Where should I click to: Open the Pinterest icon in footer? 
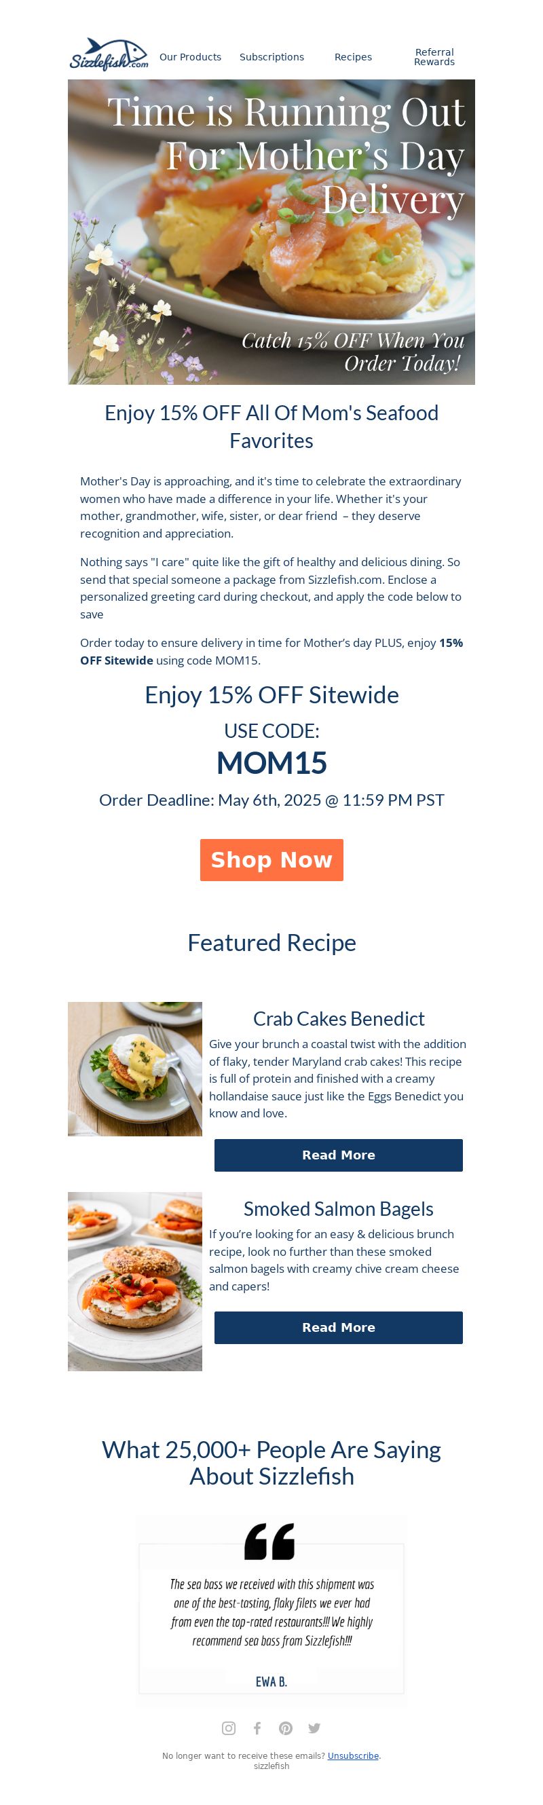pos(286,1728)
